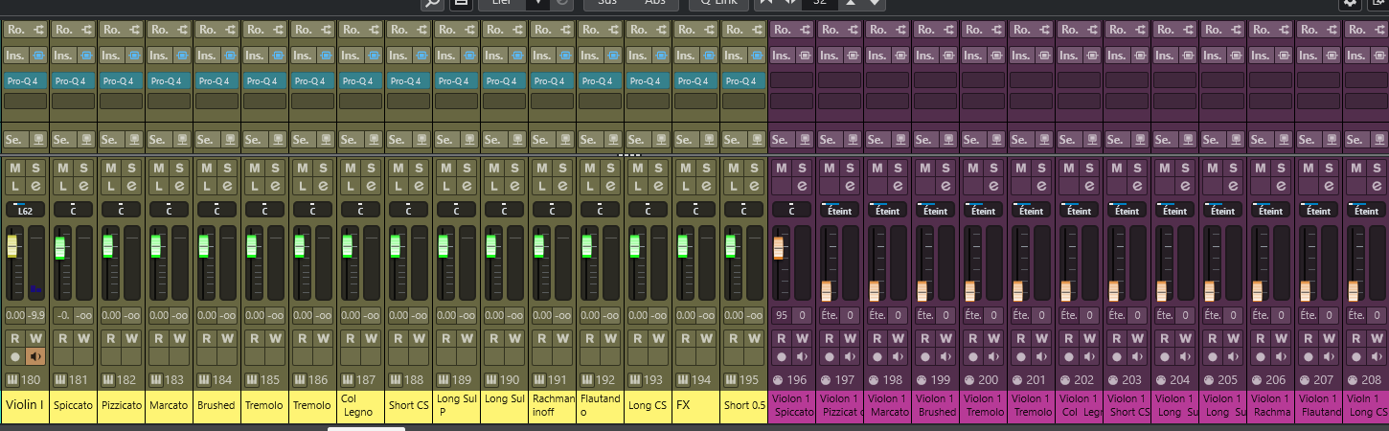This screenshot has height=431, width=1389.
Task: Enable Write automation on Tremolo channel 185
Action: click(x=276, y=338)
